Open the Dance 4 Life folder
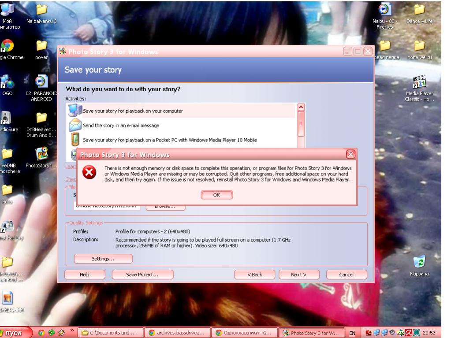This screenshot has width=451, height=338. tap(419, 14)
